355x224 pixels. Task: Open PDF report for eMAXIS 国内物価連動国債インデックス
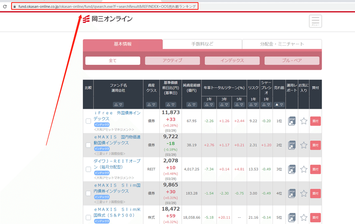(x=292, y=145)
